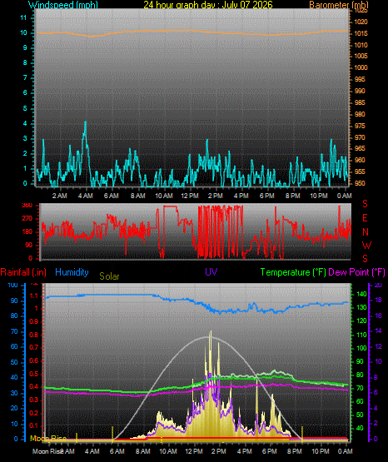
Task: Click the "Barometer (mb)" axis heading
Action: [x=339, y=5]
